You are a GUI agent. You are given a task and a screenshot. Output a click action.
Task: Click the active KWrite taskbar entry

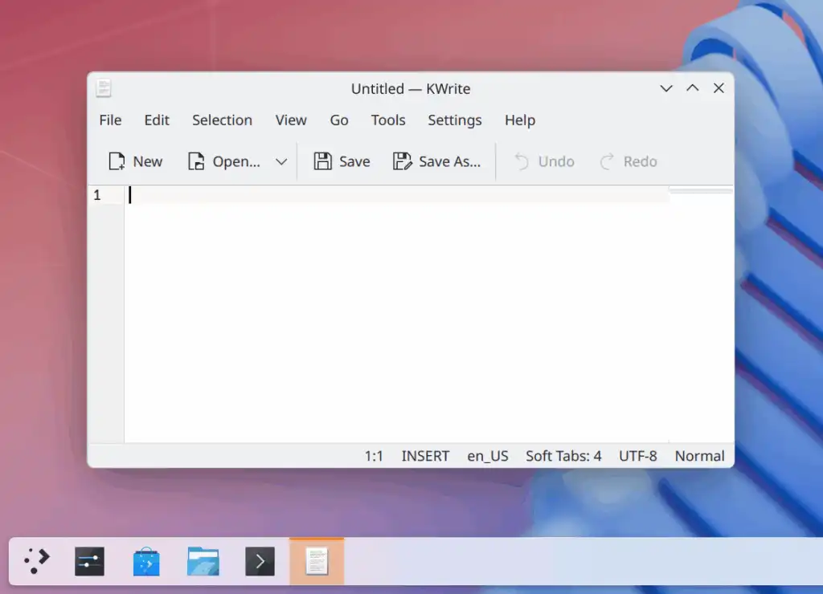pyautogui.click(x=317, y=561)
